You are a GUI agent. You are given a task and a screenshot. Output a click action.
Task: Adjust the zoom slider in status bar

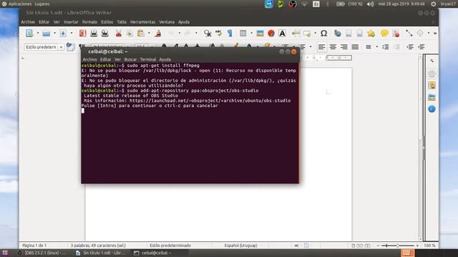(x=398, y=246)
